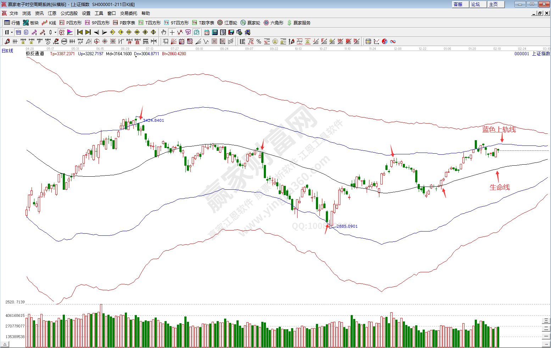Toggle the single-panel layout button
This screenshot has height=348, width=551.
click(x=546, y=336)
